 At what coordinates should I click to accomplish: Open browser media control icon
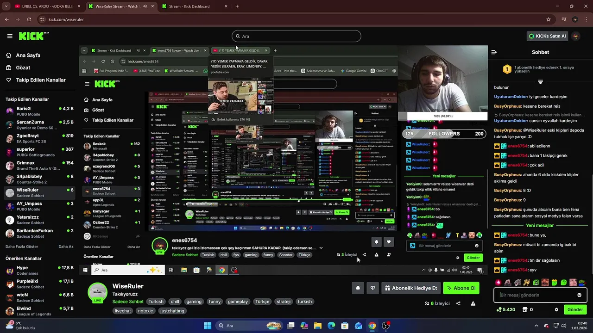(564, 19)
